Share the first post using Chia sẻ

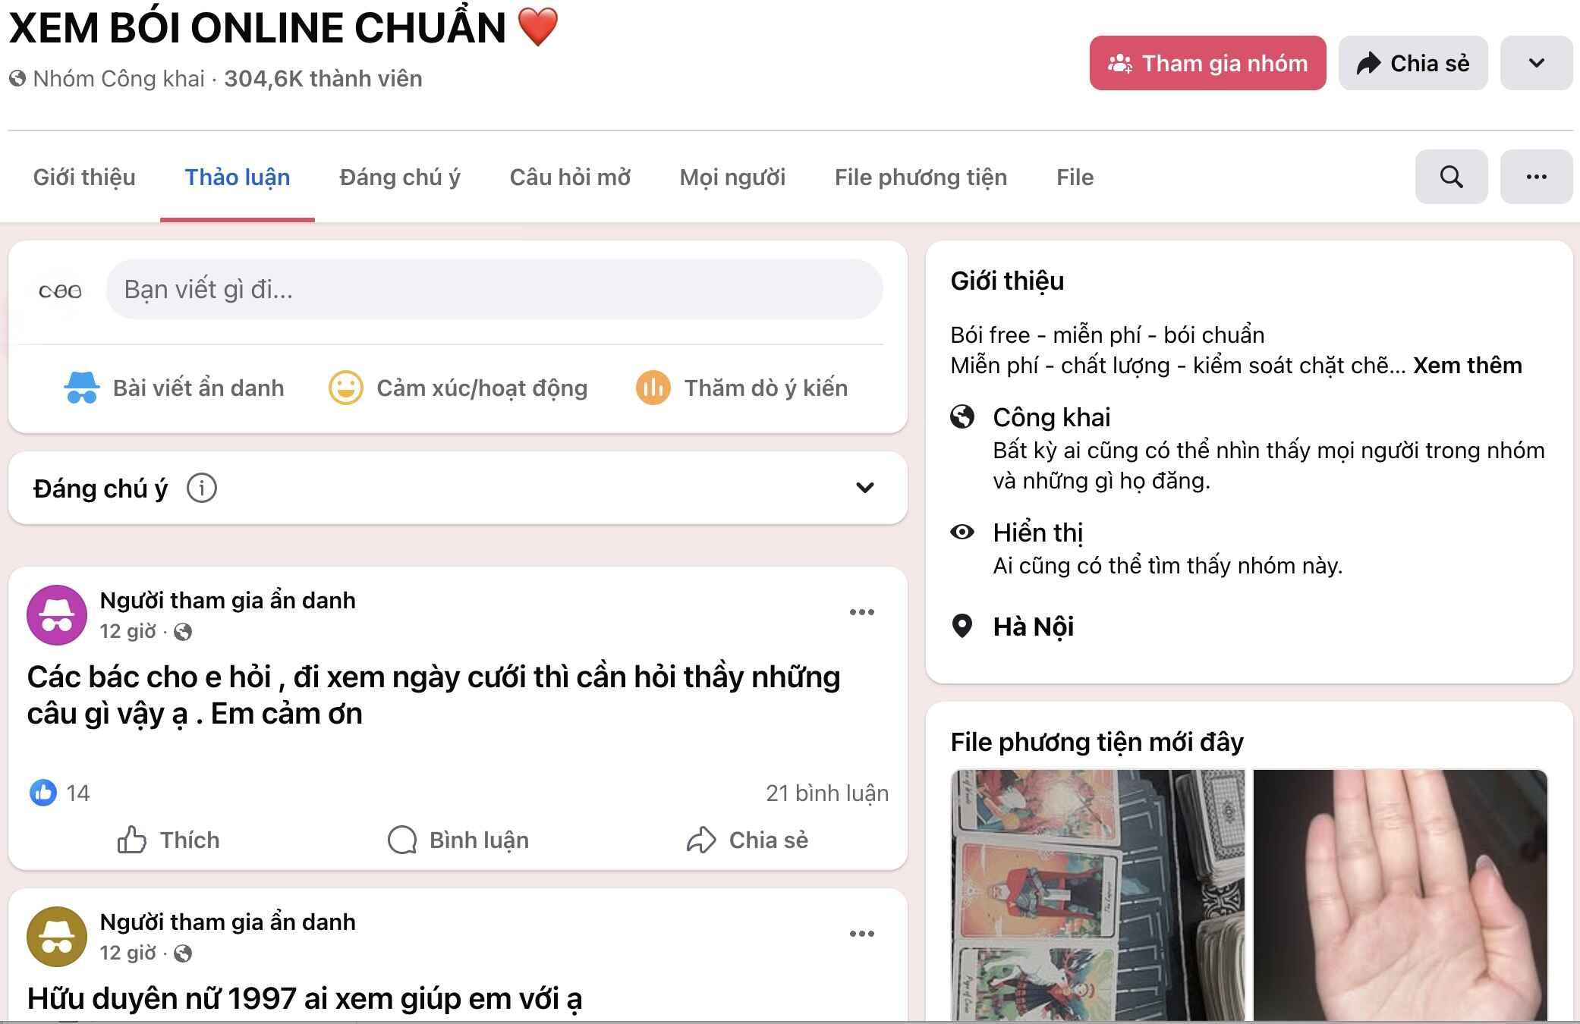click(748, 840)
